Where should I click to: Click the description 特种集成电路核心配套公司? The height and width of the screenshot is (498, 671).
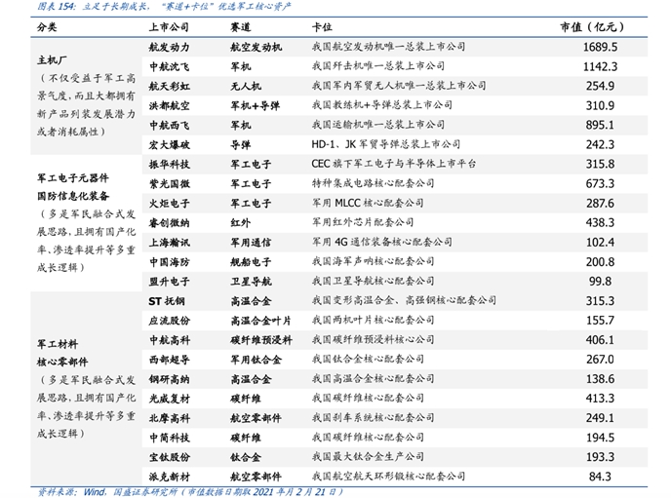coord(374,183)
